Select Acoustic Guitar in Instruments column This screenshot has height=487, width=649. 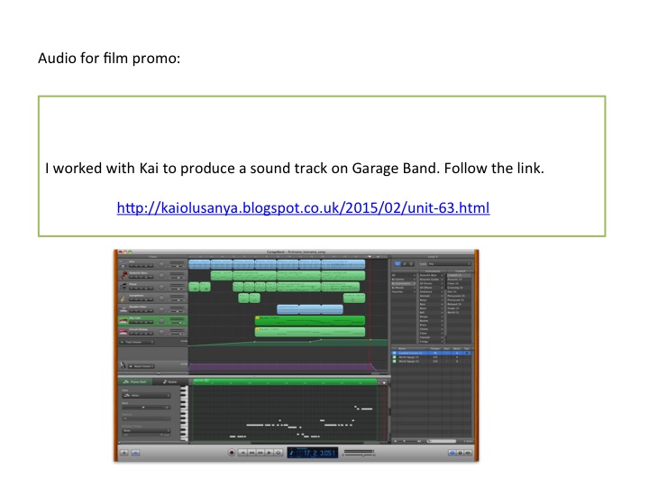pyautogui.click(x=431, y=279)
